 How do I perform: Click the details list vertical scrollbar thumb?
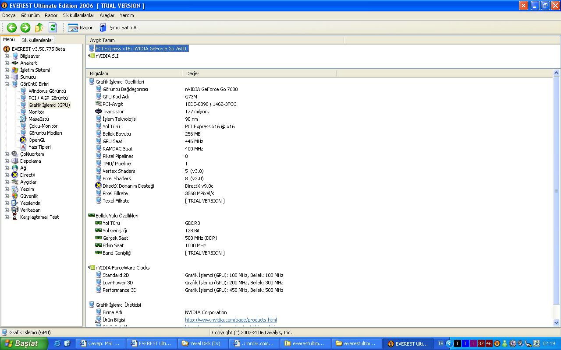pos(557,191)
